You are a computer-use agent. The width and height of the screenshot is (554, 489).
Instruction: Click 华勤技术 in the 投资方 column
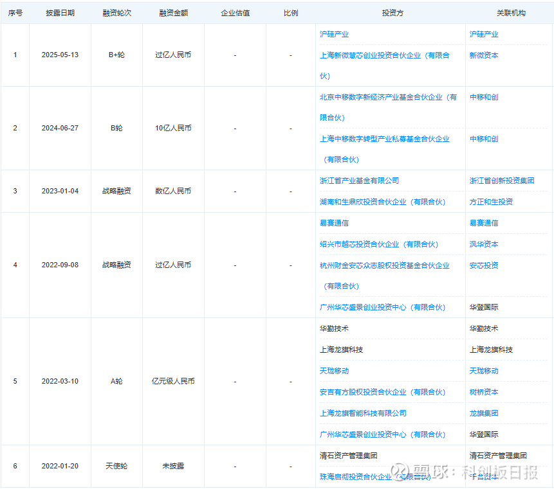(334, 328)
